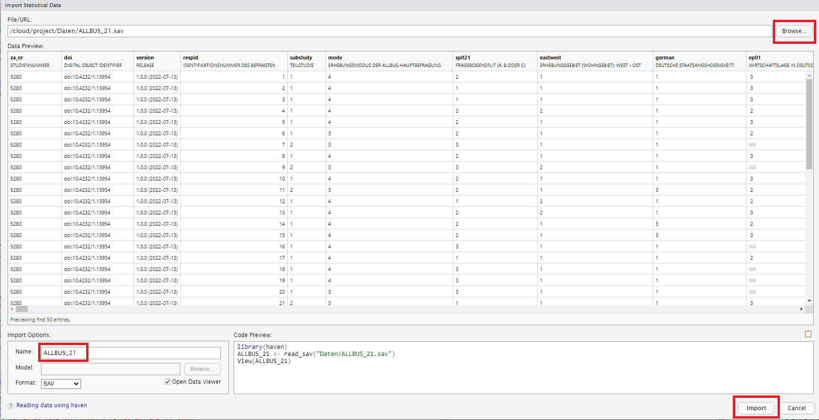Cancel the import dialog
Viewport: 819px width, 420px height.
[x=796, y=408]
